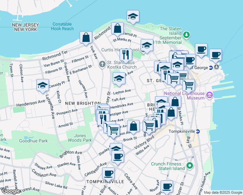This screenshot has width=243, height=195.
Task: Select the Crunch Fitness green pin
Action: 190,166
